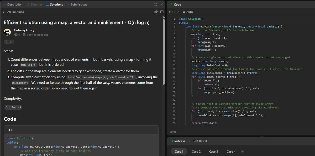Viewport: 315px width, 156px height.
Task: Click the C++ tag below the author info
Action: coord(9,42)
